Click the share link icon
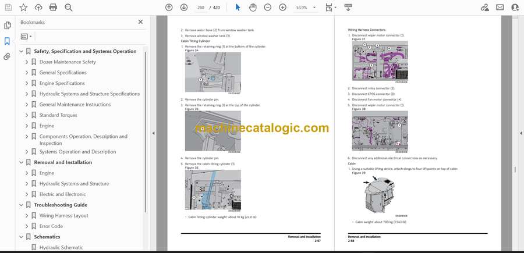The height and width of the screenshot is (253, 524). 485,8
